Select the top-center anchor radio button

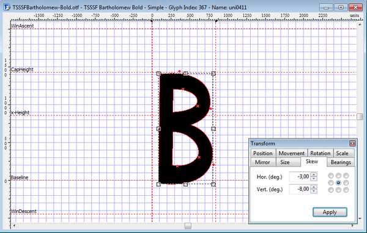338,176
